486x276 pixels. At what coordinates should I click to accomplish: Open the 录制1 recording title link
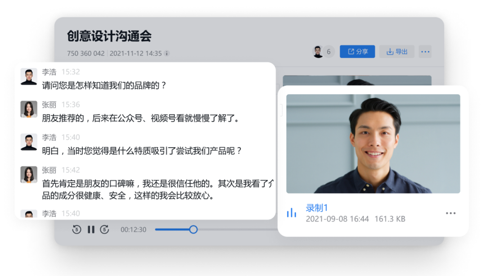coord(317,208)
